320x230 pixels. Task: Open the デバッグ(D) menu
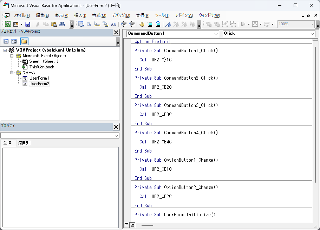click(x=121, y=15)
